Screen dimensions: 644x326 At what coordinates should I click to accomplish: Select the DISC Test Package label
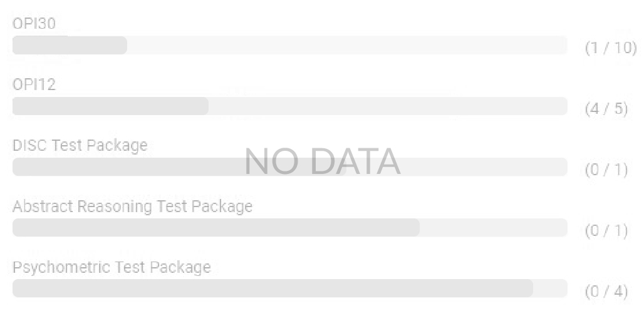(80, 145)
